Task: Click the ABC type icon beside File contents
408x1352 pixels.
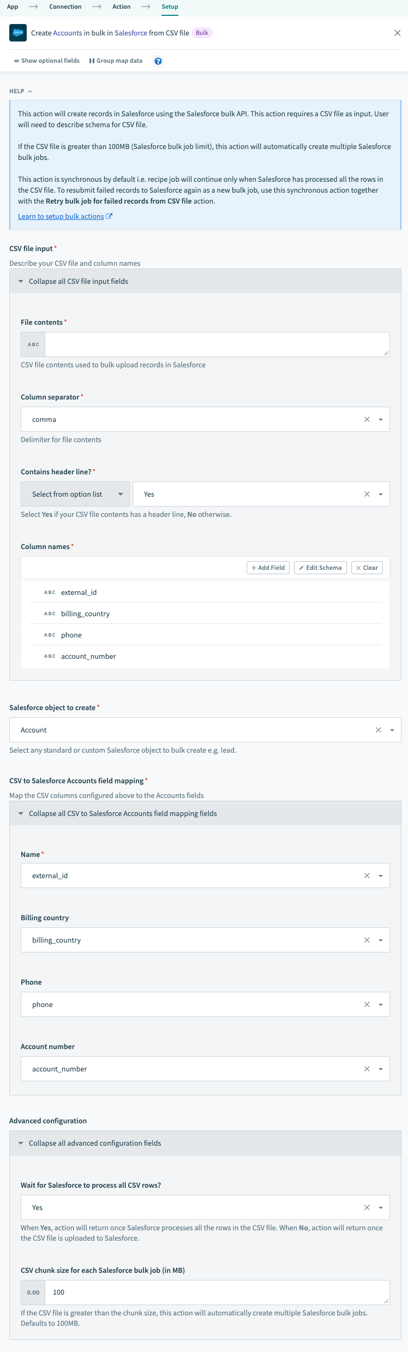Action: point(33,344)
